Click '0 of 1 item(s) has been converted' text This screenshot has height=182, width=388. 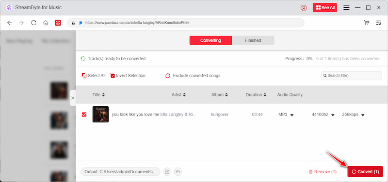coord(348,59)
